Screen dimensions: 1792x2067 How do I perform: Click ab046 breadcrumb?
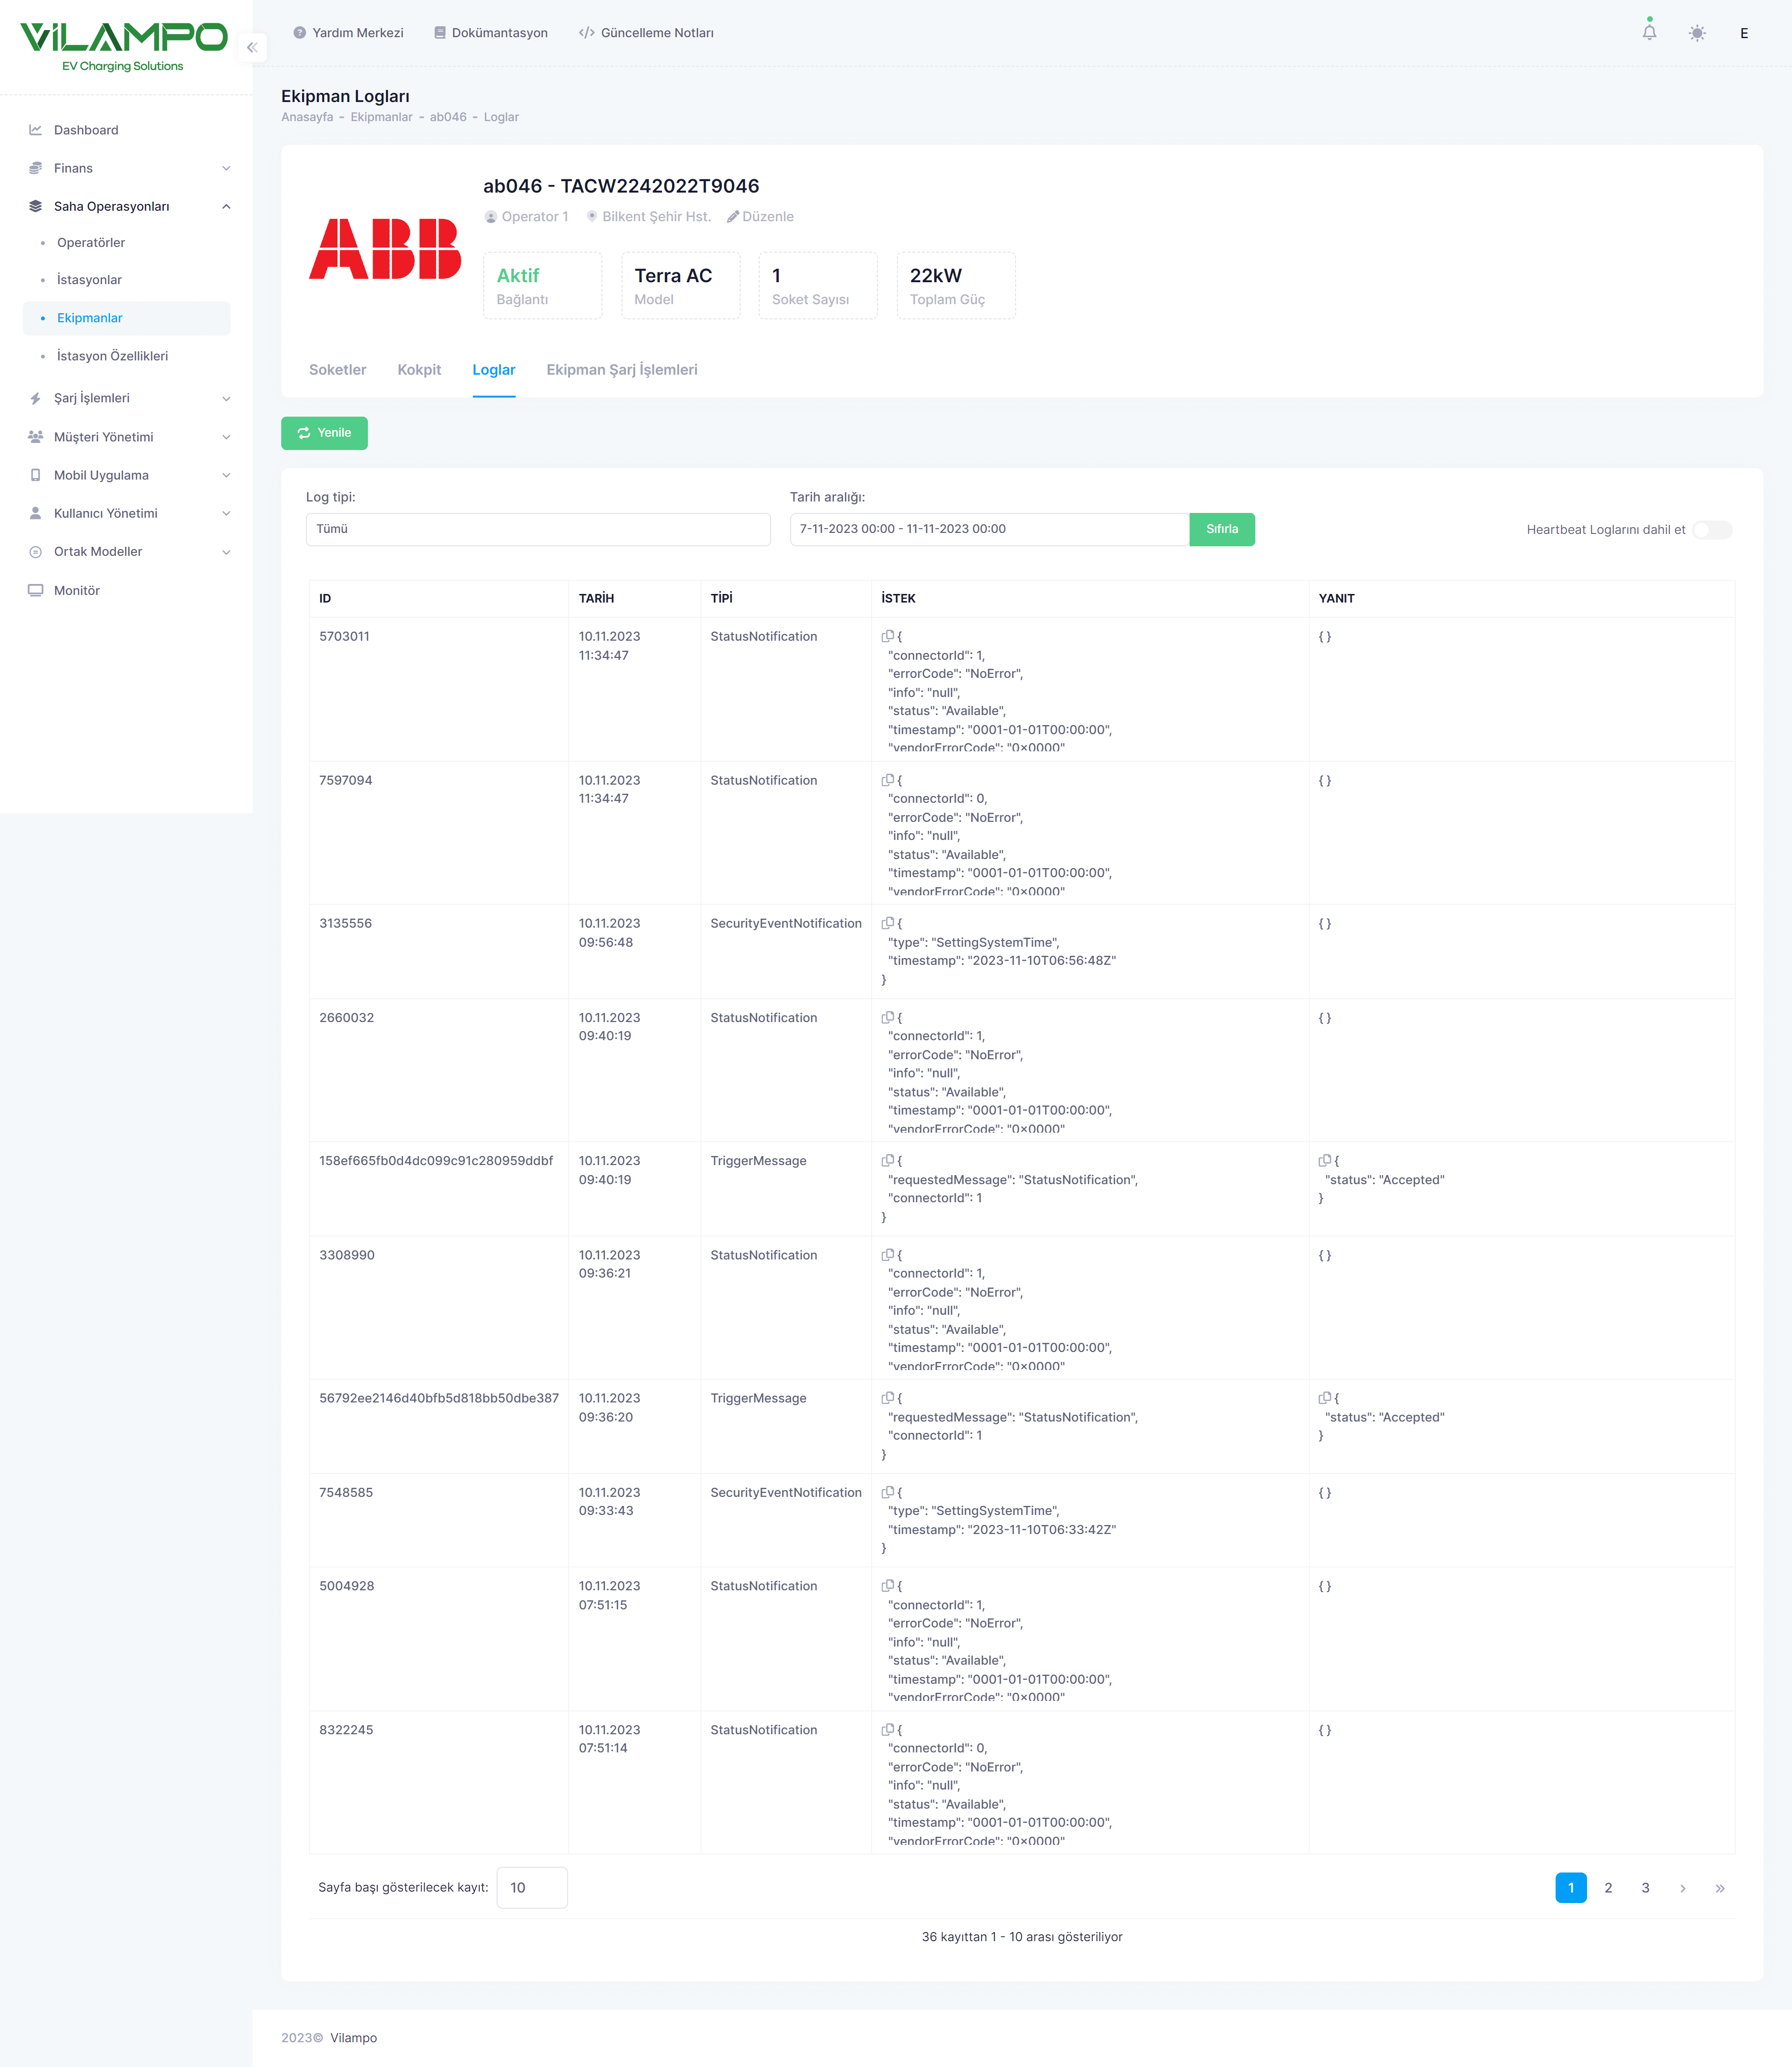tap(448, 117)
